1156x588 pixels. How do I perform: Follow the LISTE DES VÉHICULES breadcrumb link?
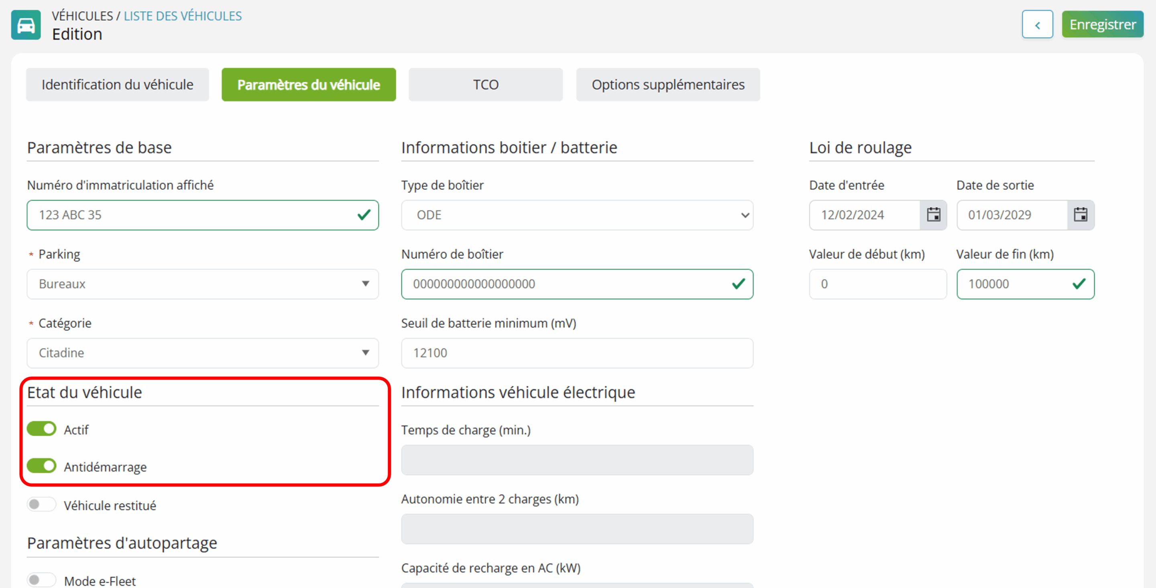[183, 16]
